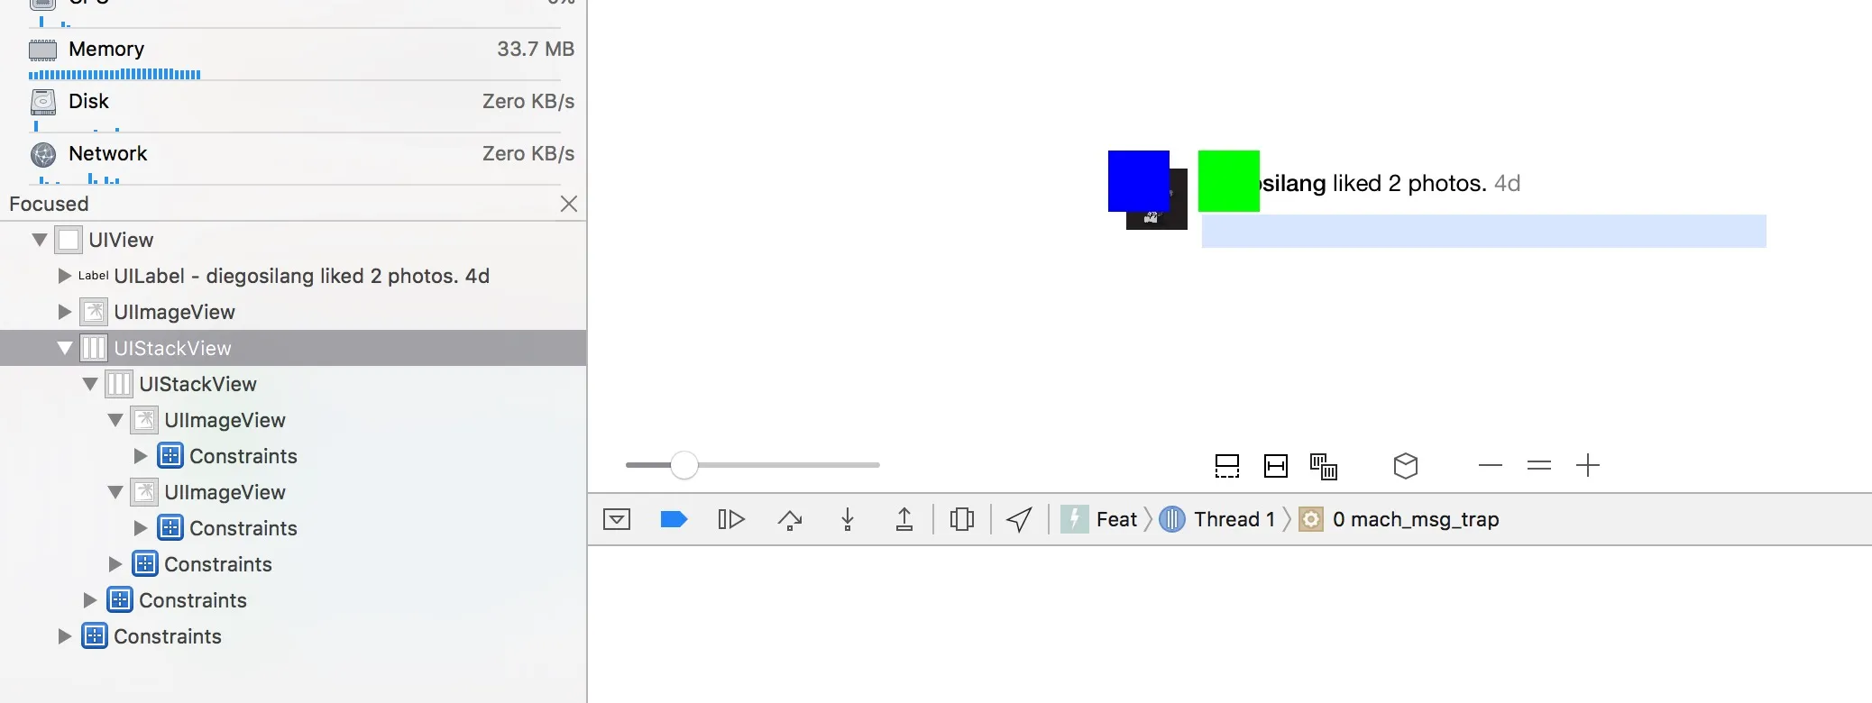
Task: Select Constraints row under the second nested UIImageView
Action: click(243, 528)
